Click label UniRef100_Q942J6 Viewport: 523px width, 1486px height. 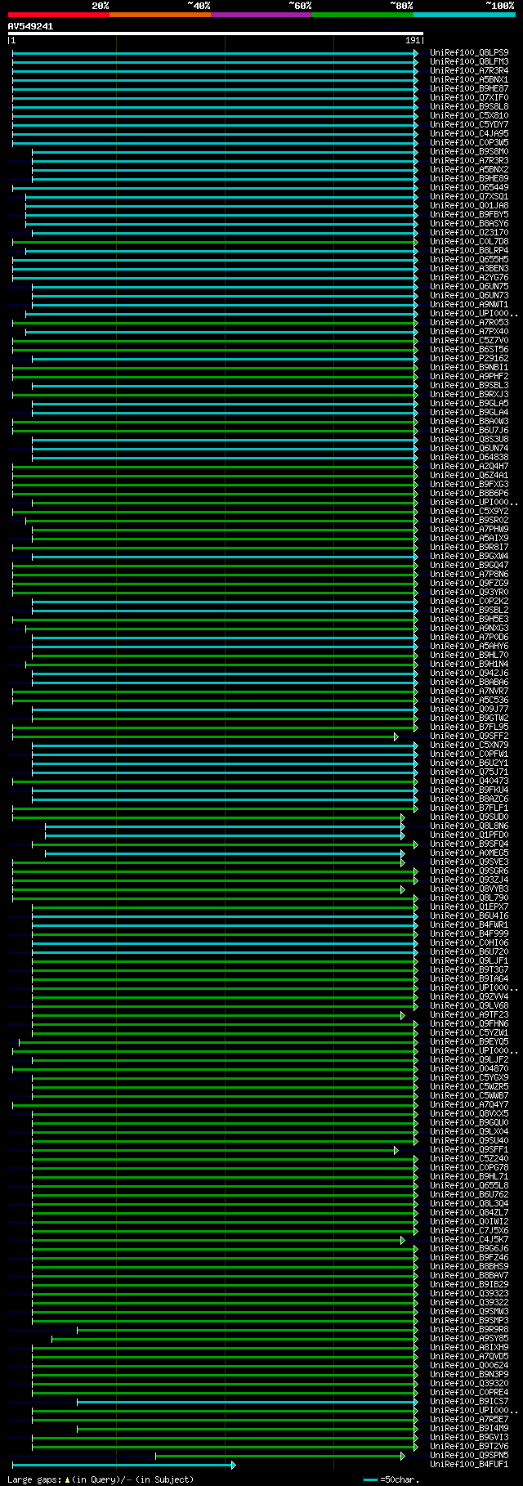tap(469, 674)
